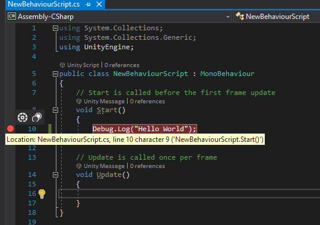Click the disable breakpoint circles icon
The image size is (320, 225).
[x=37, y=118]
